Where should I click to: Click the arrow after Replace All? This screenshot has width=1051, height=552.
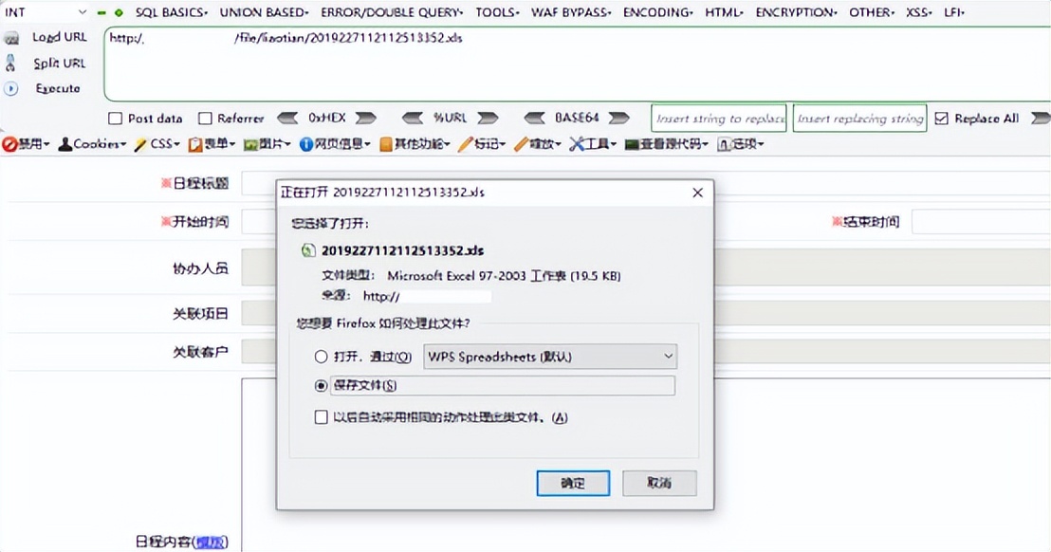pyautogui.click(x=1041, y=118)
